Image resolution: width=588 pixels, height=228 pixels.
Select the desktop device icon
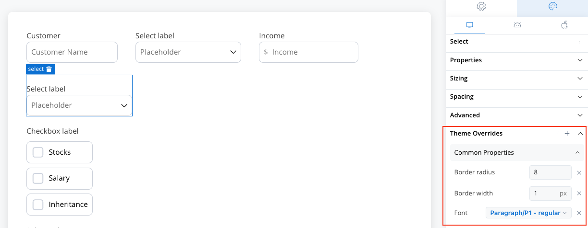[x=470, y=25]
